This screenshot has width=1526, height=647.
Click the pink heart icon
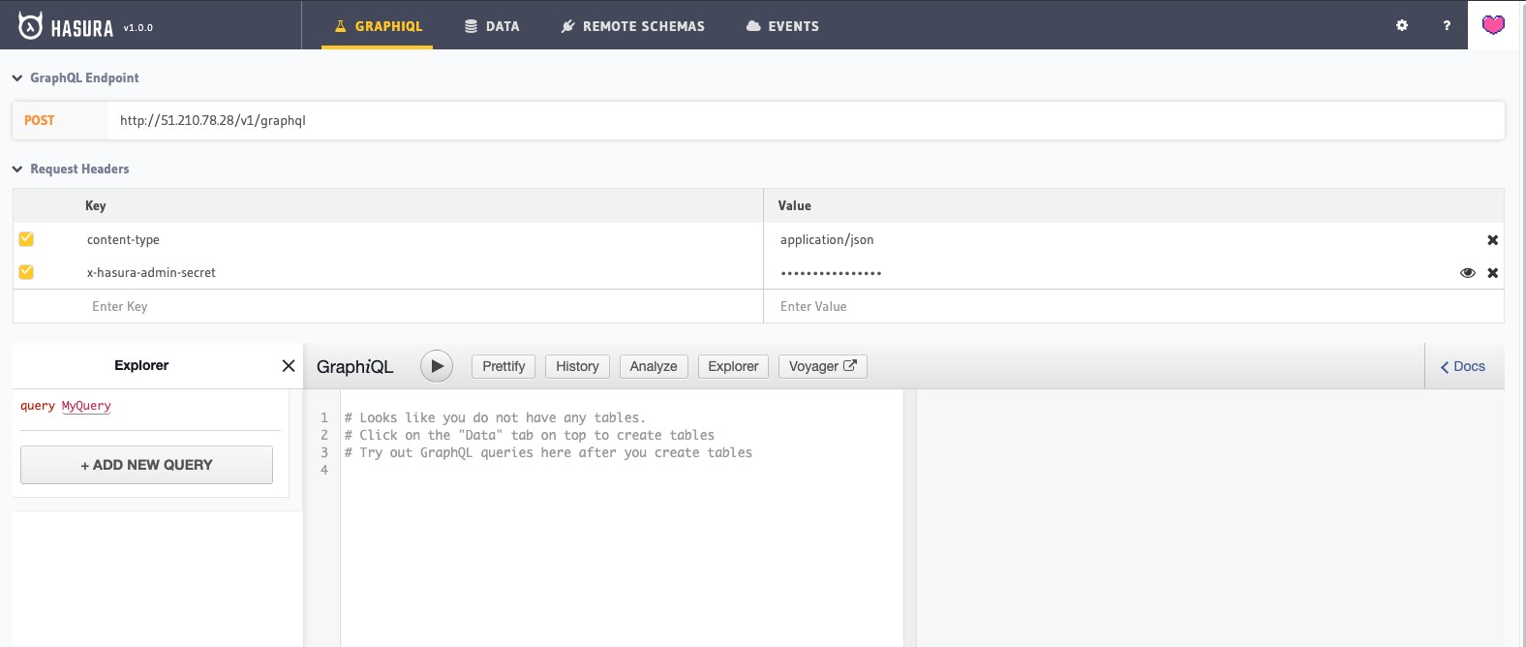[1494, 25]
